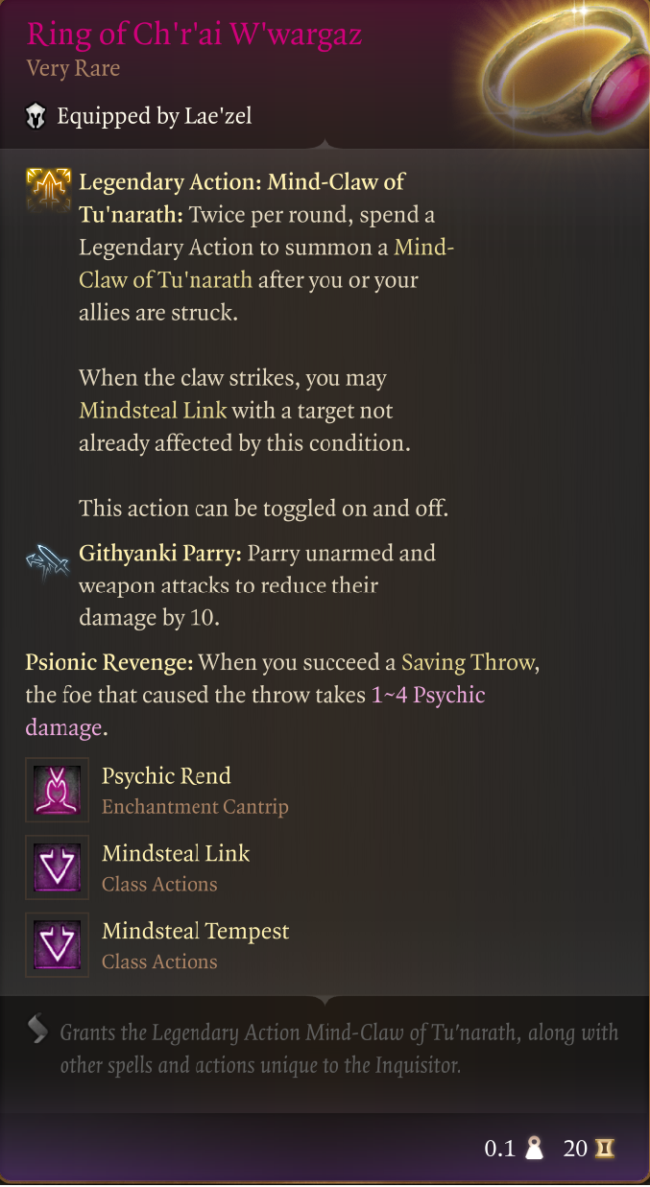Click the flavor text icon beside the description
The height and width of the screenshot is (1187, 650).
click(37, 1030)
